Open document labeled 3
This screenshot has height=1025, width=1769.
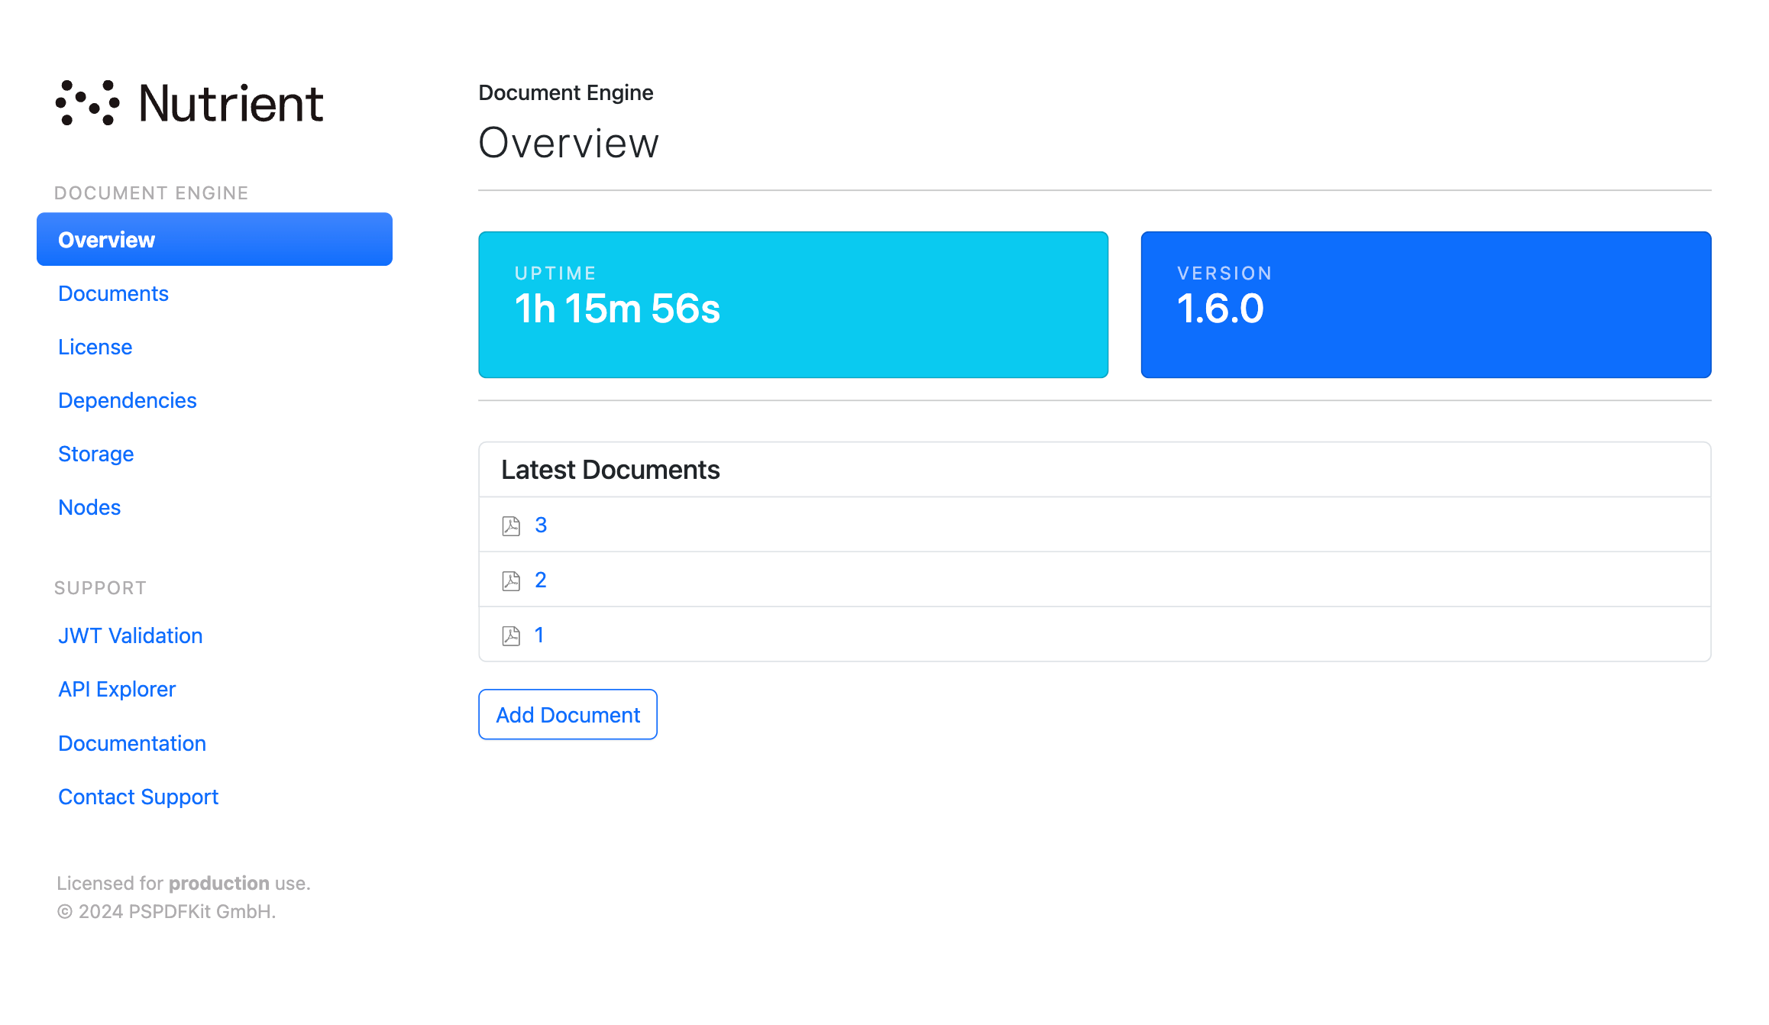point(541,525)
